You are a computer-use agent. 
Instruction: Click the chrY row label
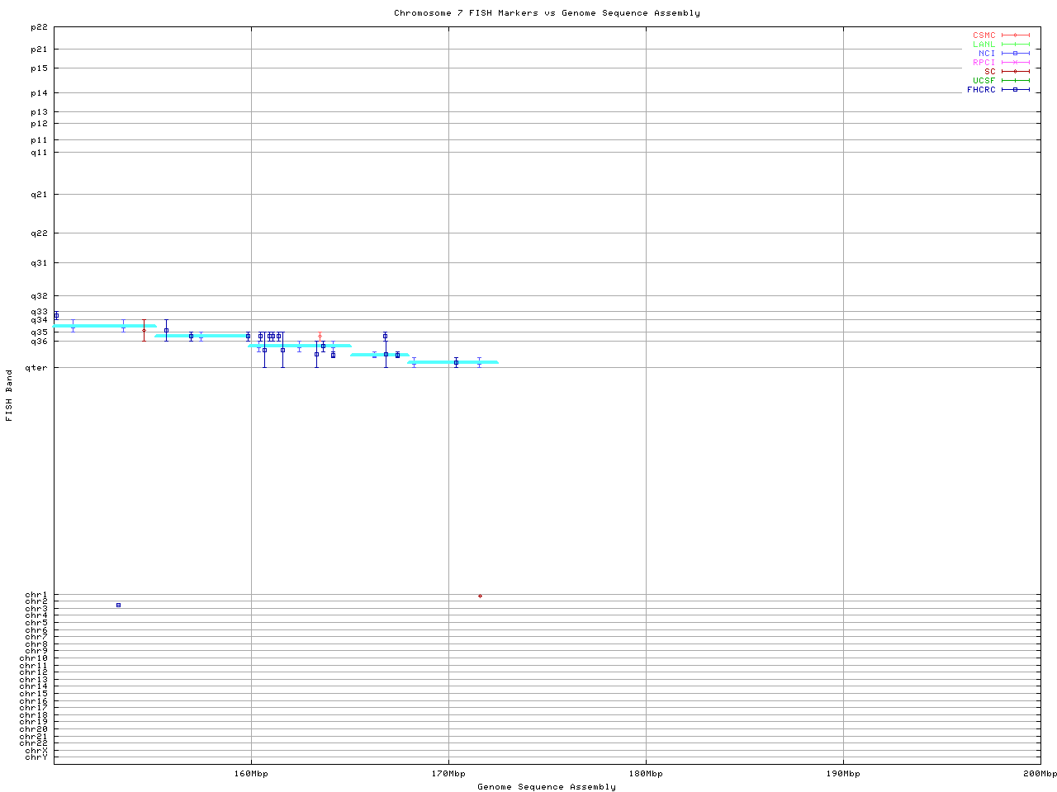click(x=36, y=757)
